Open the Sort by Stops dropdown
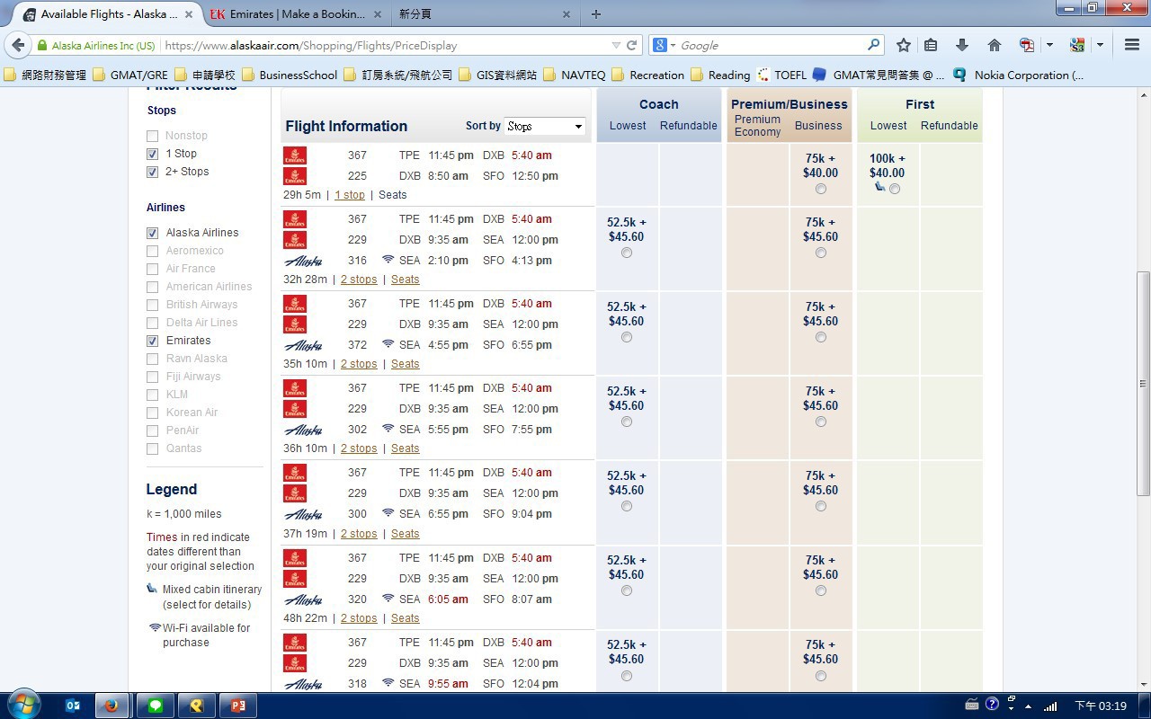This screenshot has height=719, width=1151. coord(545,126)
